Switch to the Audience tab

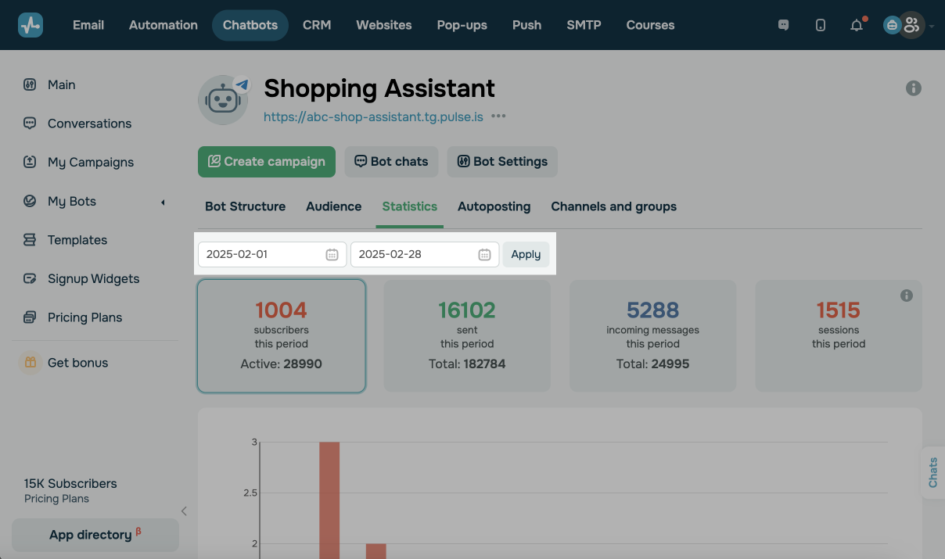point(333,206)
